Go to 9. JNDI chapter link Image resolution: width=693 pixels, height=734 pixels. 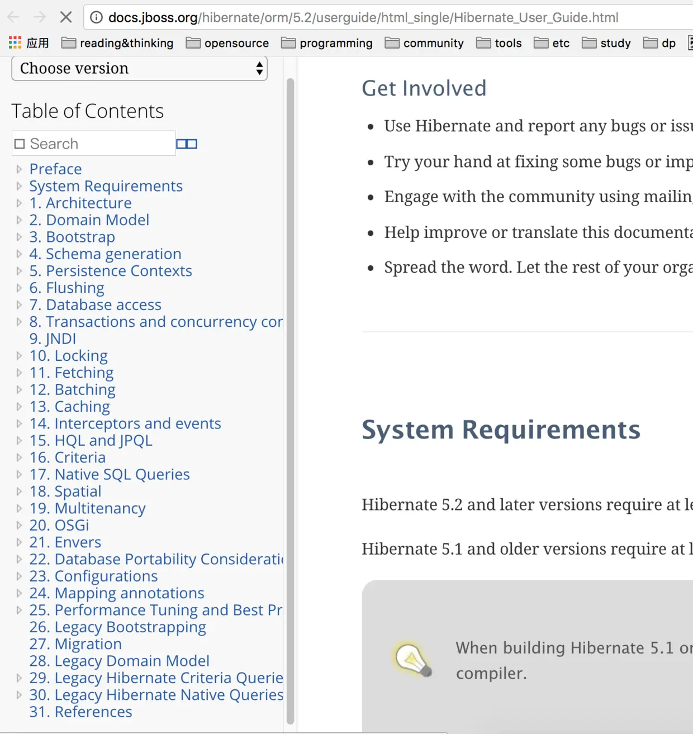point(53,339)
